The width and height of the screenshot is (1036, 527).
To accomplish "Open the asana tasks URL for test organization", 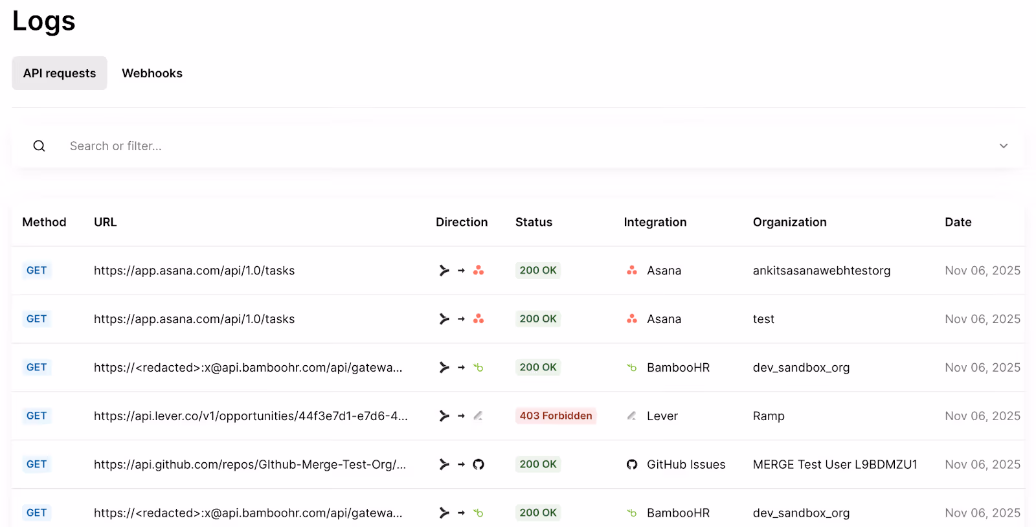I will point(194,319).
